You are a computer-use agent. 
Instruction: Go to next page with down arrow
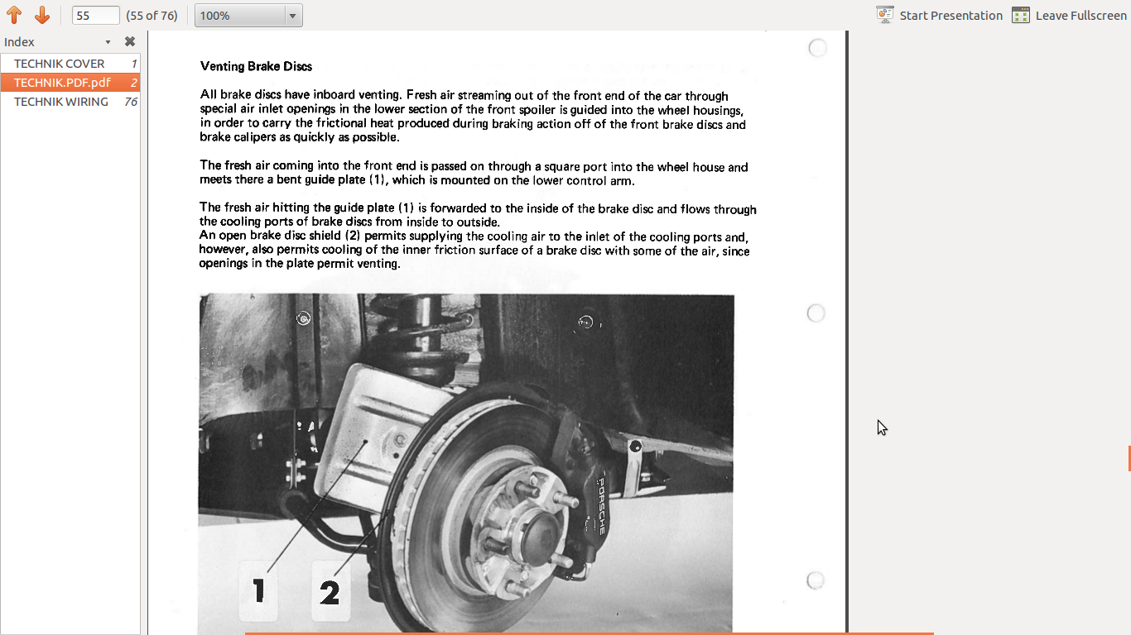[x=42, y=15]
